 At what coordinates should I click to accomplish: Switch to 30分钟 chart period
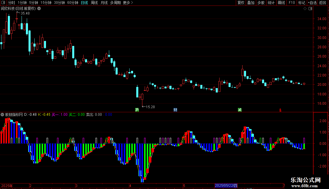pos(59,3)
